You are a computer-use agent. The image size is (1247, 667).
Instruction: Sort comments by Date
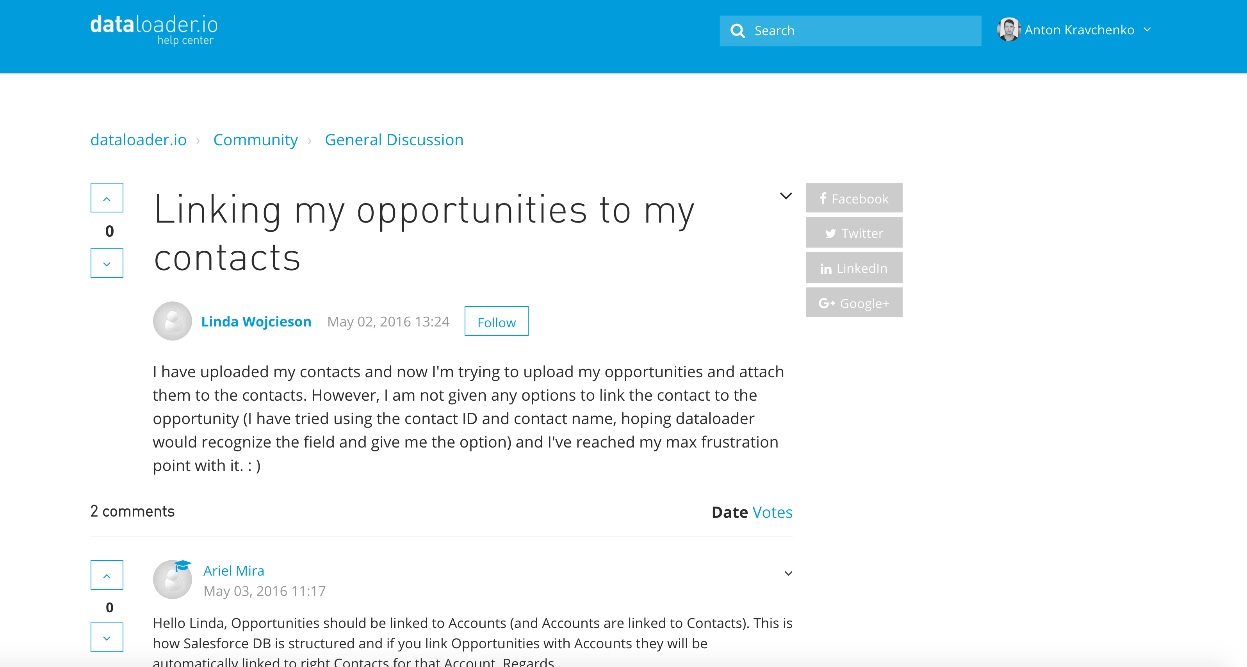(730, 512)
